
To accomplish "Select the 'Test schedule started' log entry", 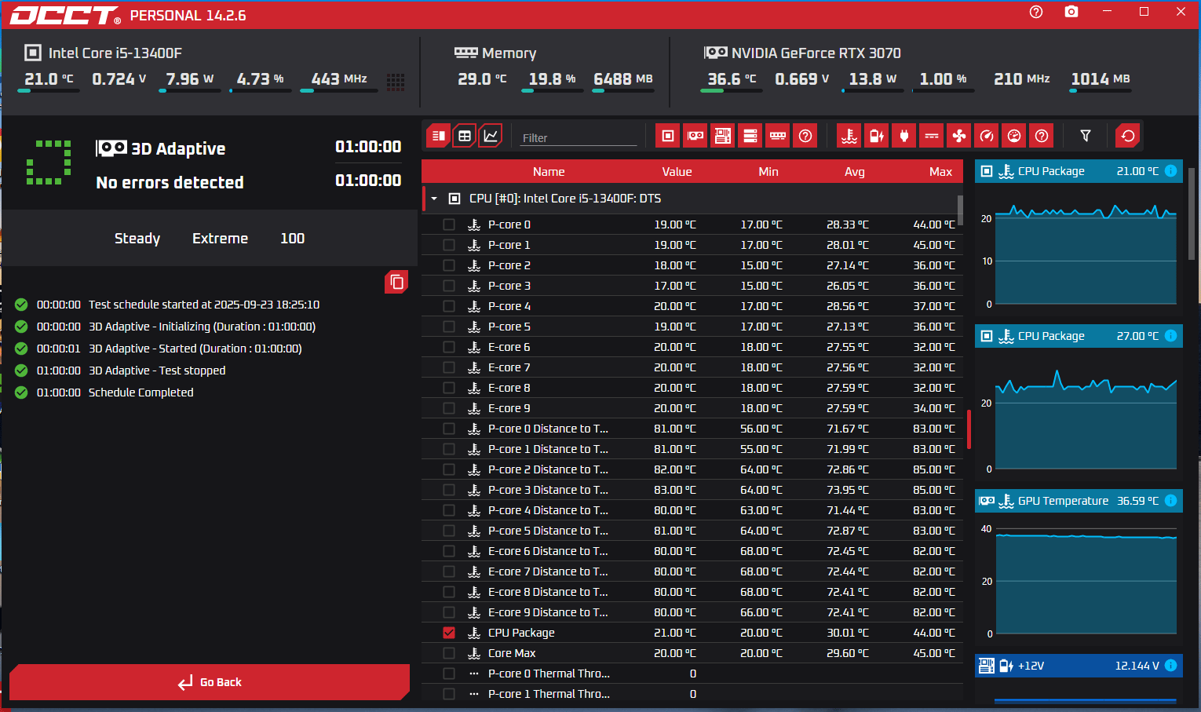I will [x=204, y=305].
